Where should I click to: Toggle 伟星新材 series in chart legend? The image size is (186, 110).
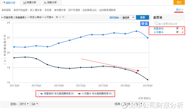(x=57, y=94)
